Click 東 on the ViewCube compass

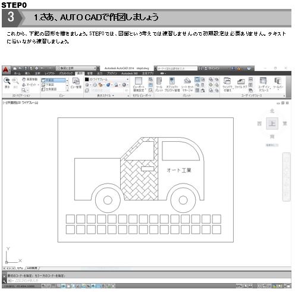click(x=285, y=123)
